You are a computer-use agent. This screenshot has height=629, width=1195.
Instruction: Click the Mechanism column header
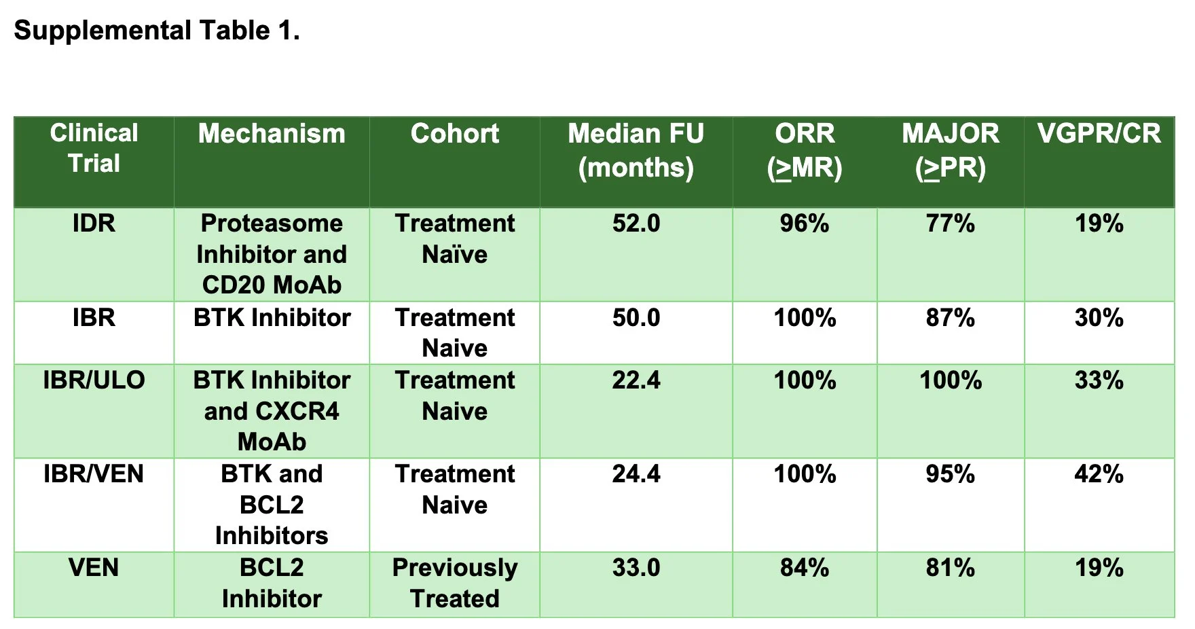pos(272,134)
